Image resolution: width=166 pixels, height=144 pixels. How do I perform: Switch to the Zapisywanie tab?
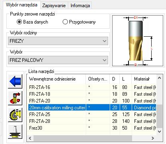click(x=54, y=6)
